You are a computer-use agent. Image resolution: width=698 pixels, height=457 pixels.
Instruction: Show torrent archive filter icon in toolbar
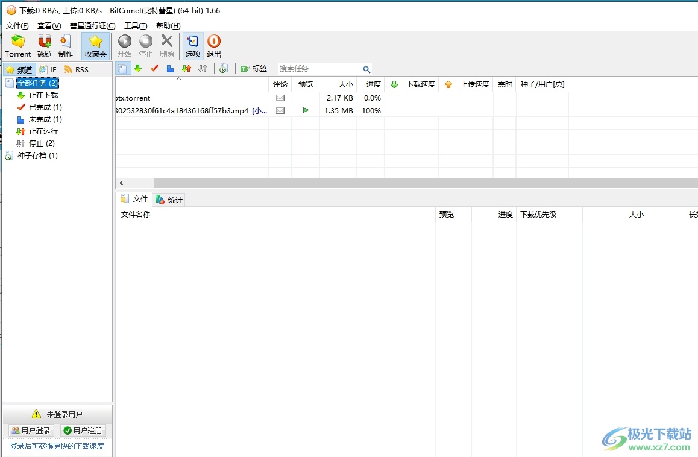point(224,69)
